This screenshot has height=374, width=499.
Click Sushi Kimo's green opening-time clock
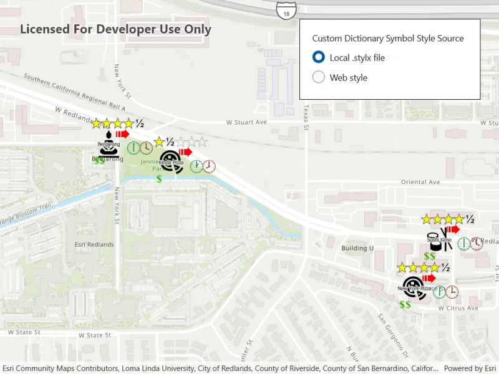tap(464, 244)
